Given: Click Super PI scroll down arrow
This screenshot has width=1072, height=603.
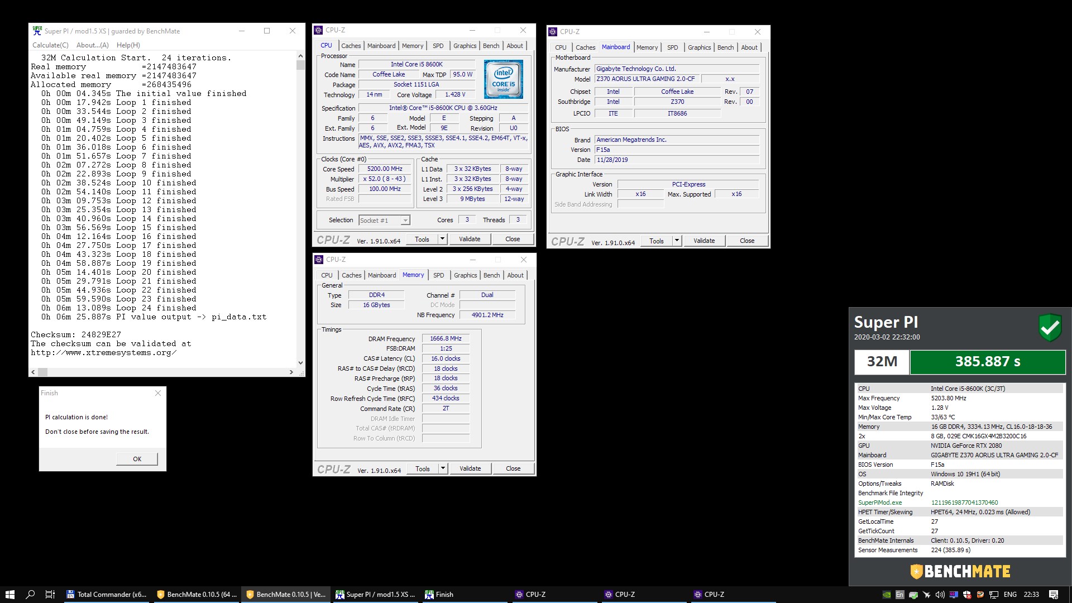Looking at the screenshot, I should tap(300, 362).
